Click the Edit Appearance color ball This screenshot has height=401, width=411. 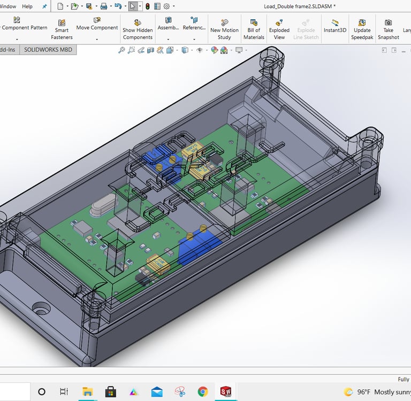click(x=215, y=50)
